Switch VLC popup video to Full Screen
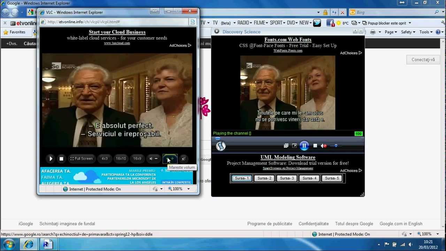 point(82,159)
